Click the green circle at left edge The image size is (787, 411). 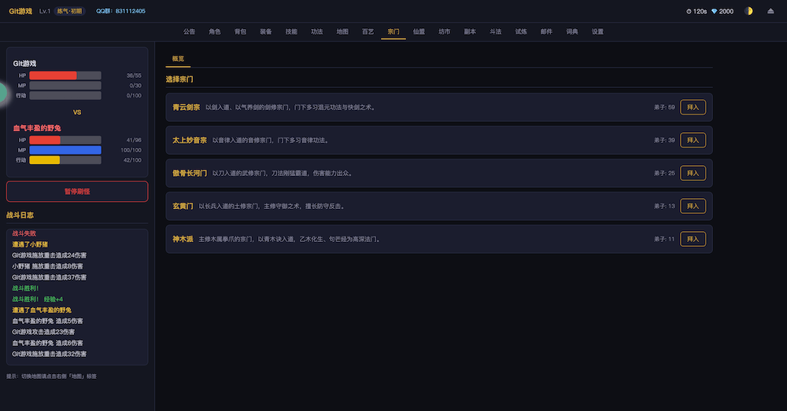2,92
